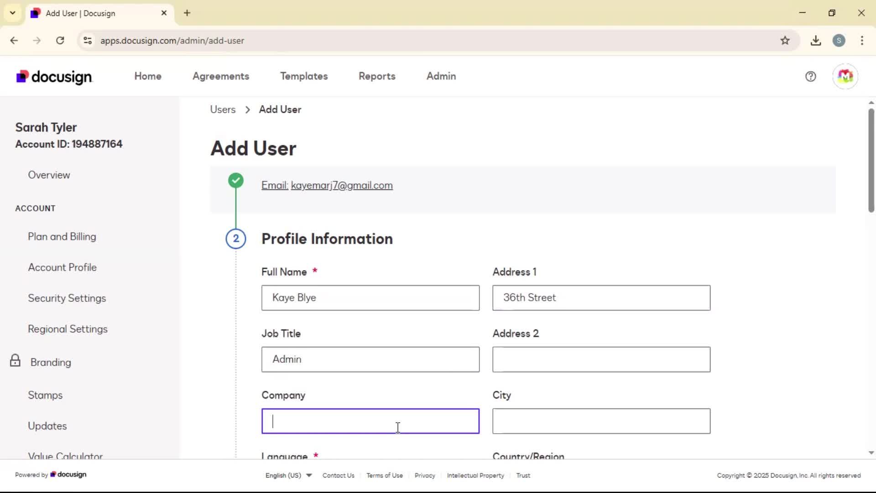Click the Sarah Tyler account name
This screenshot has width=876, height=493.
(x=46, y=127)
